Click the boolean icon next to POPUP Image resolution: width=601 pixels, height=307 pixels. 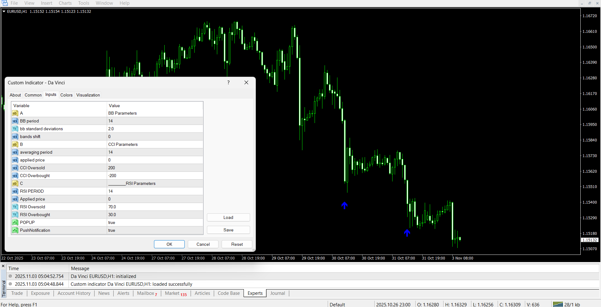15,222
